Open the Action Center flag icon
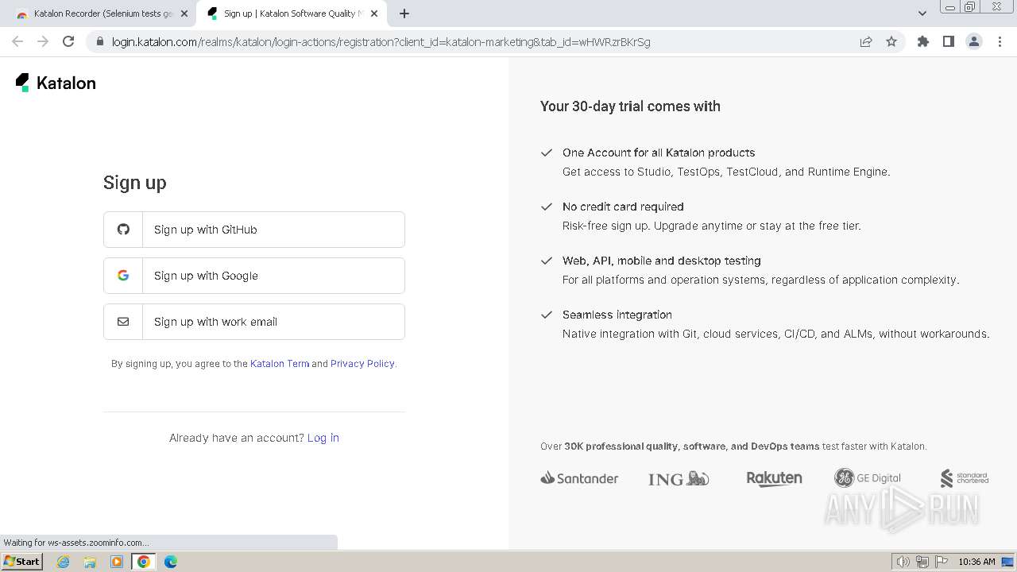1017x572 pixels. pyautogui.click(x=941, y=562)
